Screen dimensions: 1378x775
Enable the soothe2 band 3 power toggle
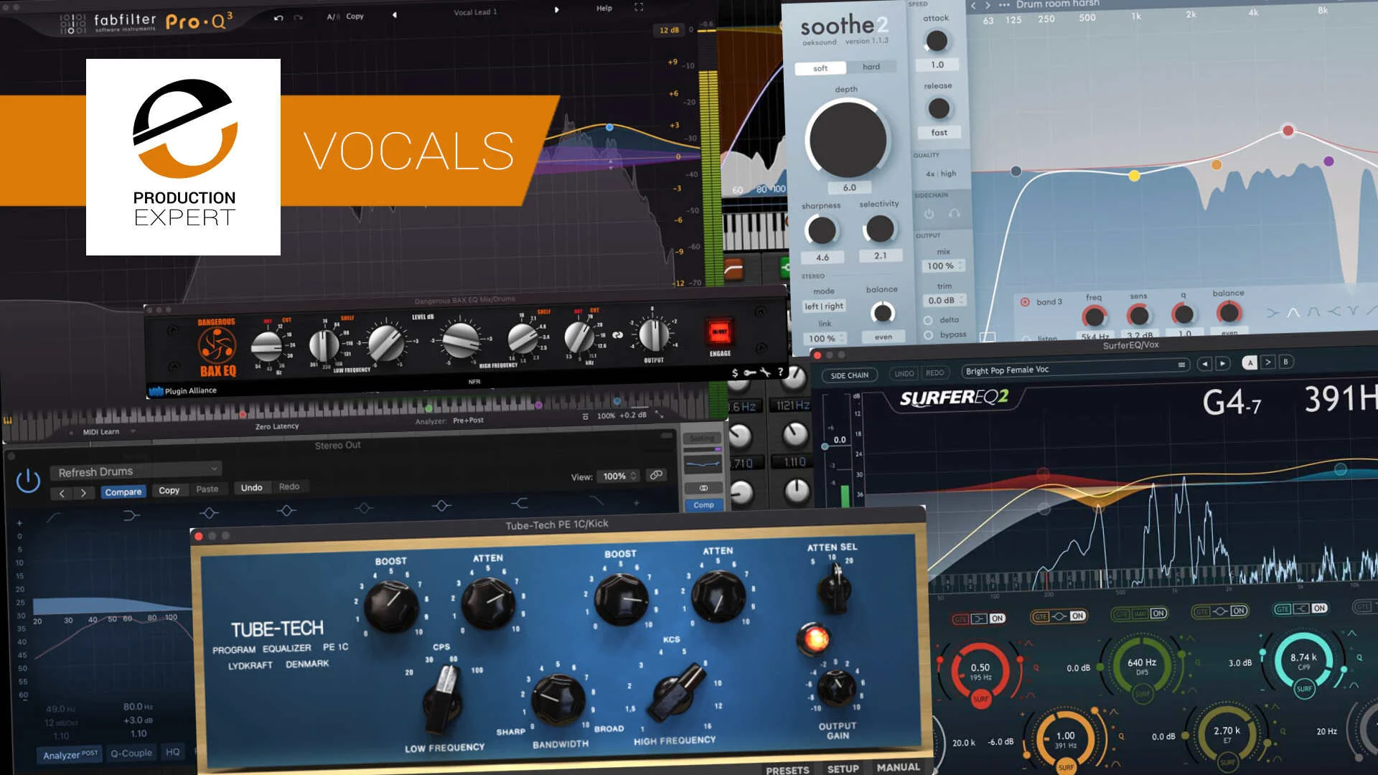[1025, 302]
